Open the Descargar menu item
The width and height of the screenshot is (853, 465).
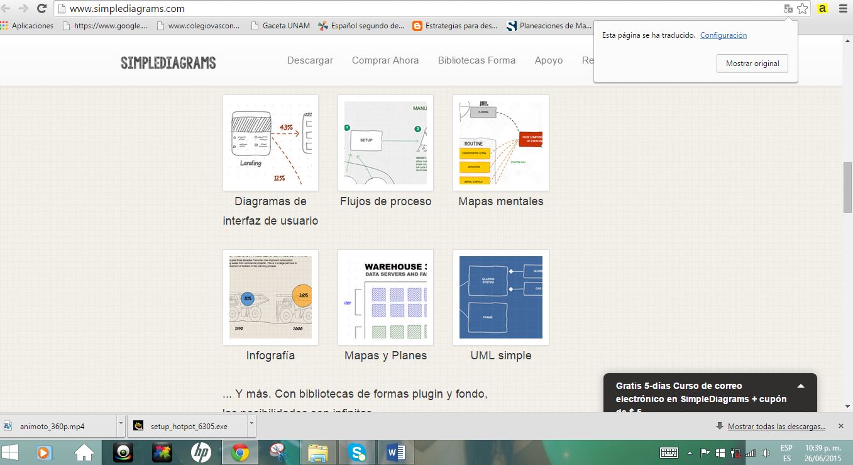tap(310, 60)
